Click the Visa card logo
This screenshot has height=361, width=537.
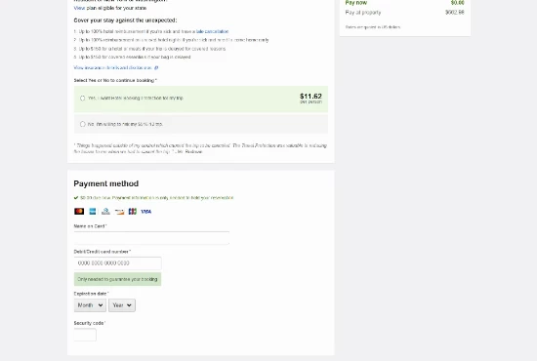[x=146, y=212]
